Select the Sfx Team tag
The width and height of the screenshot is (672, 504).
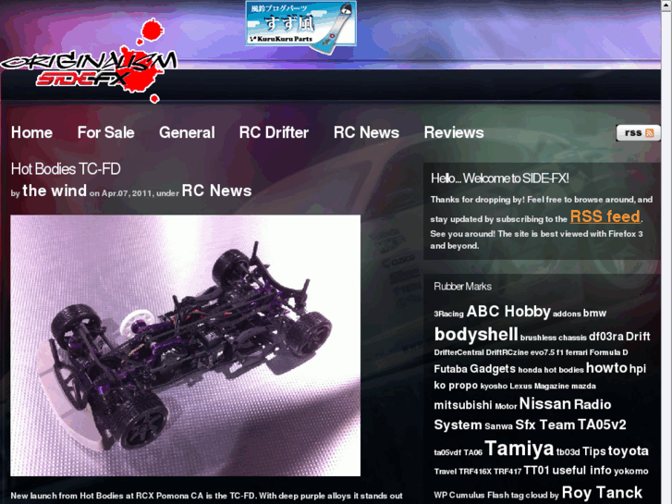(545, 424)
